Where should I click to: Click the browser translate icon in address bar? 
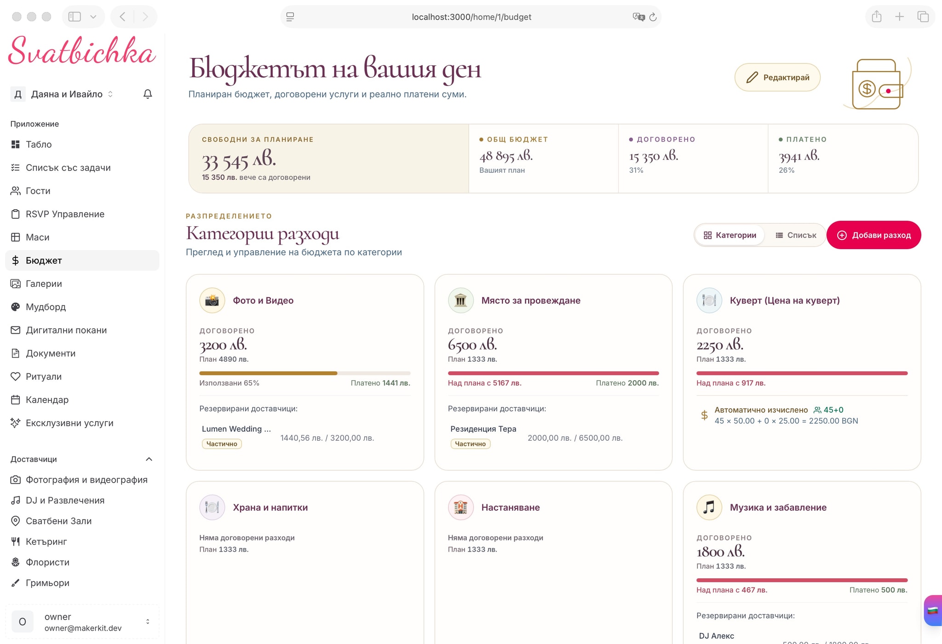pyautogui.click(x=638, y=17)
